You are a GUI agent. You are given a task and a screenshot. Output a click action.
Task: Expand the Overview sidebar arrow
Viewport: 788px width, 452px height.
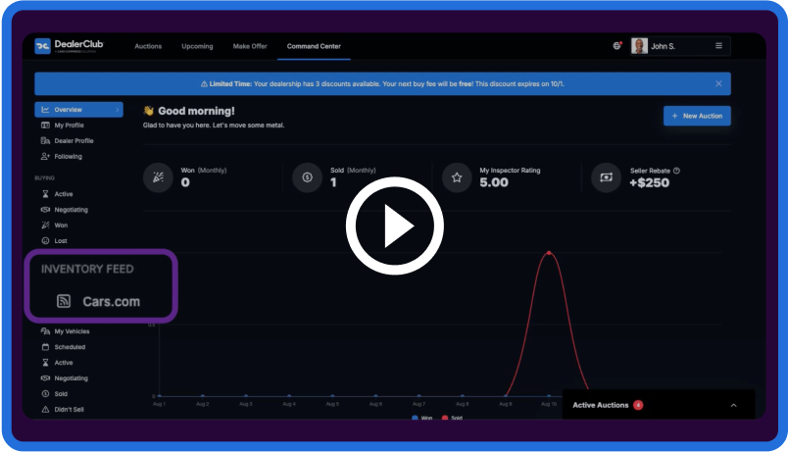point(118,110)
